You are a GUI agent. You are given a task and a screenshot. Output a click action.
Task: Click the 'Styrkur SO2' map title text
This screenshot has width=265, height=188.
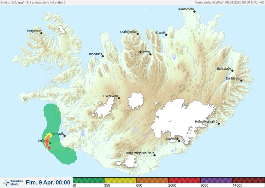point(33,2)
